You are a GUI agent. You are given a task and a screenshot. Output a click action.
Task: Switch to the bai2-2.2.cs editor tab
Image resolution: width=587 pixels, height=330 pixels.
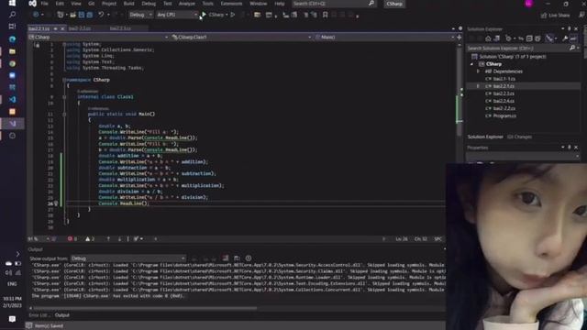click(80, 28)
